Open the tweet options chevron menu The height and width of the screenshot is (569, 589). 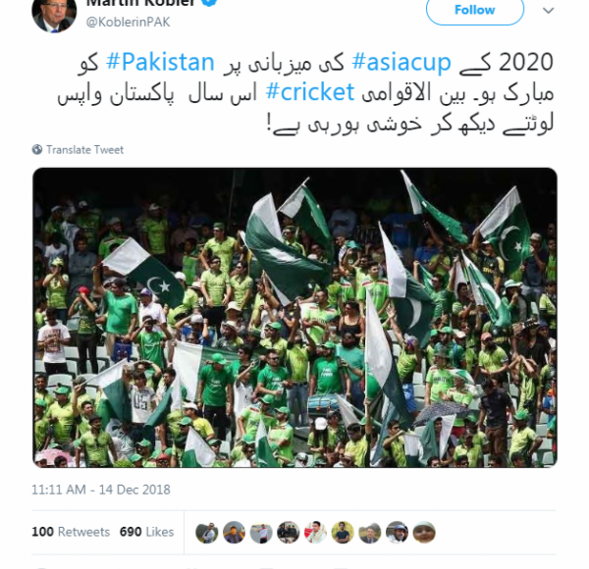click(549, 11)
